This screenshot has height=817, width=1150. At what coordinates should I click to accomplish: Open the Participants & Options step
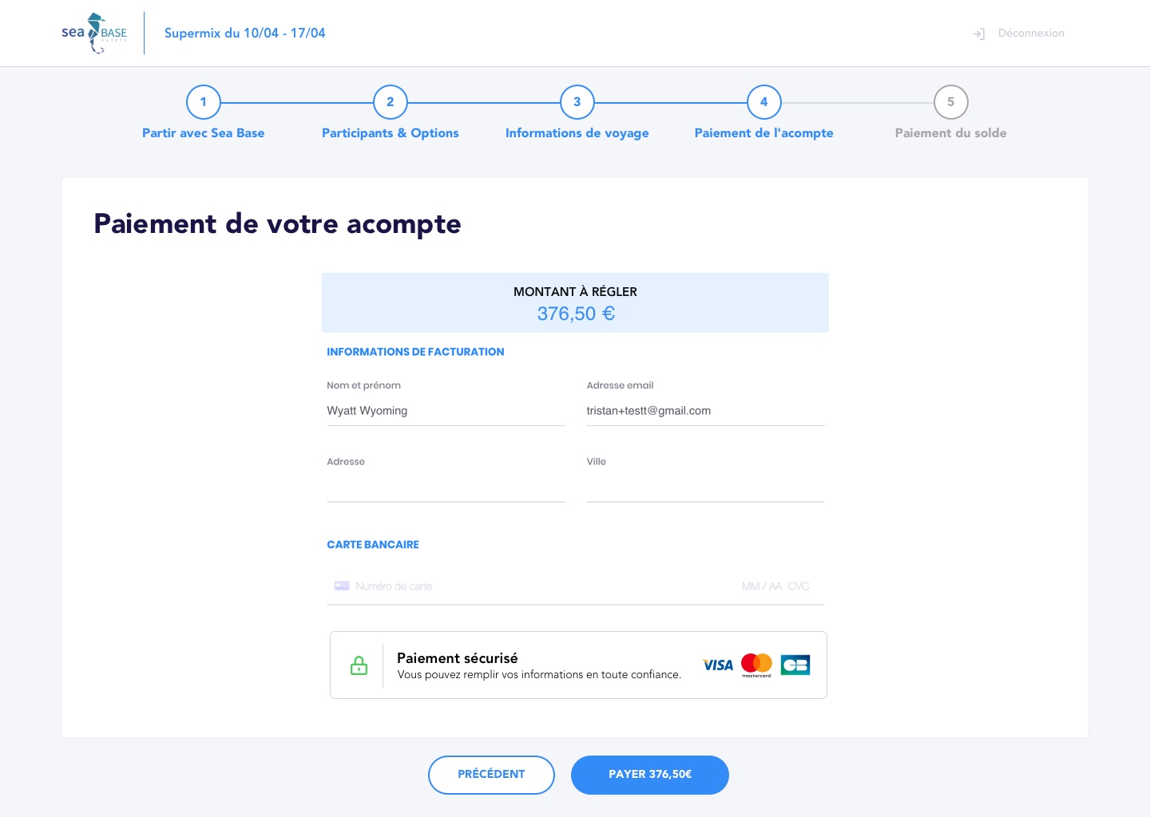click(391, 133)
